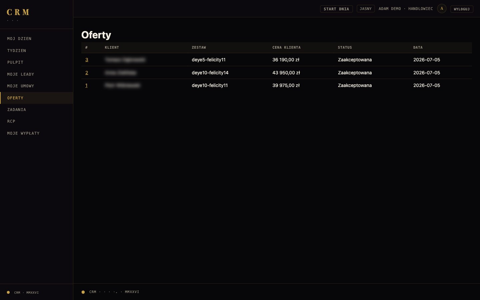Click the deye10-felicity11 cell

tap(210, 85)
